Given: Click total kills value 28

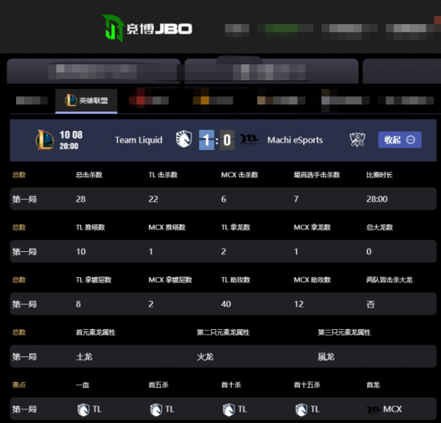Looking at the screenshot, I should click(x=81, y=199).
